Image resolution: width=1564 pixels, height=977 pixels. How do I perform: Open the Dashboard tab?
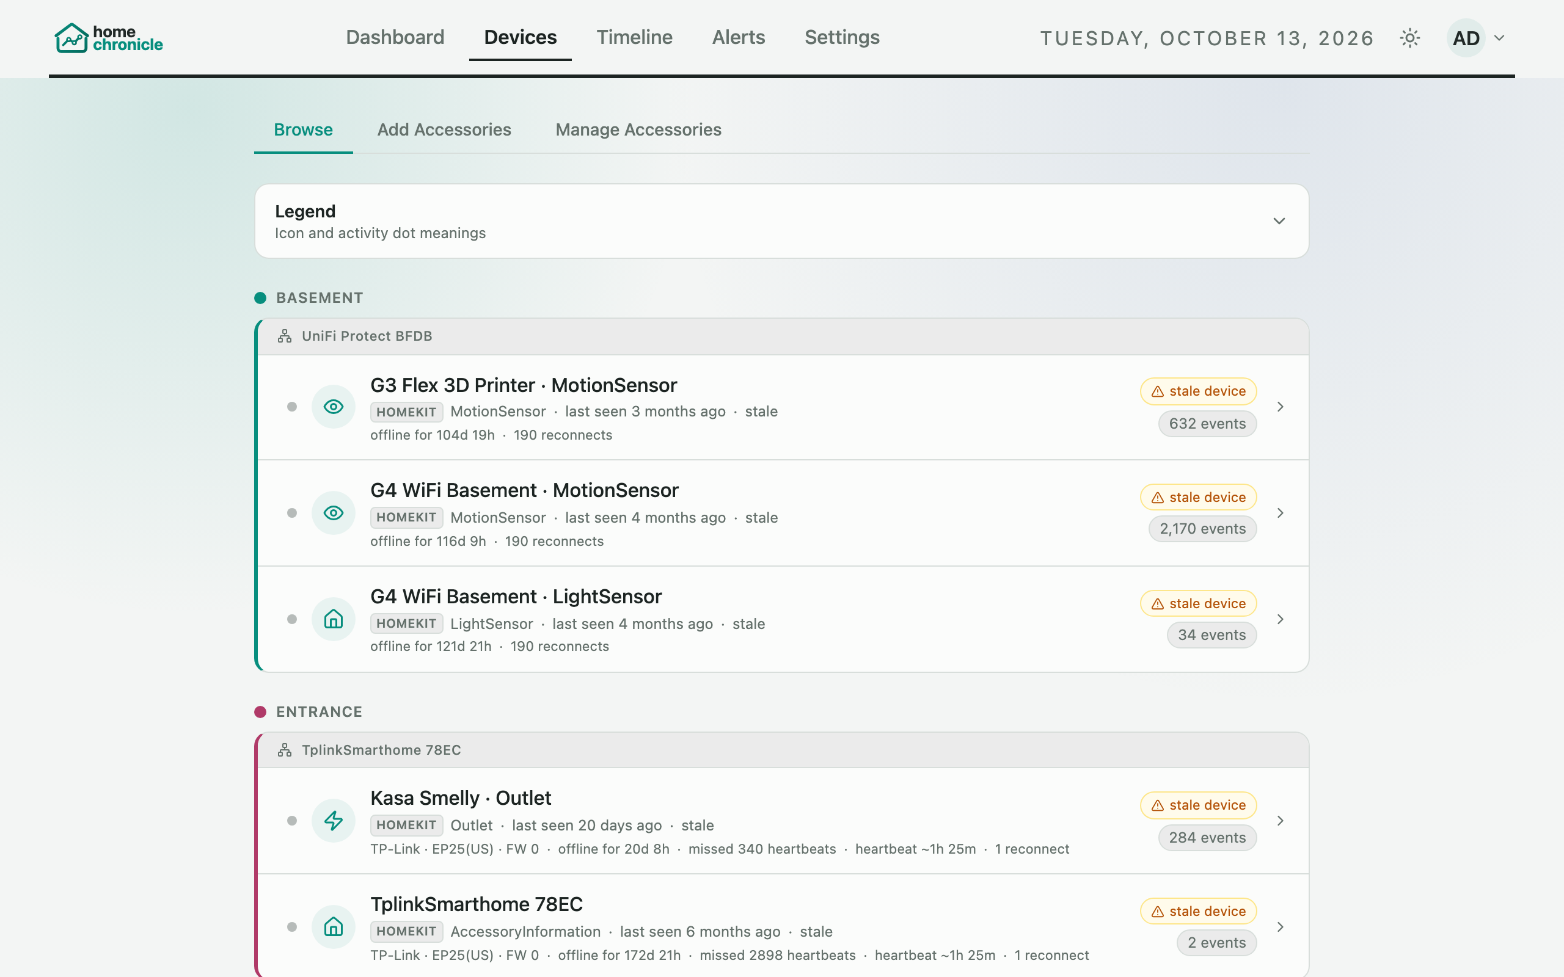(395, 37)
